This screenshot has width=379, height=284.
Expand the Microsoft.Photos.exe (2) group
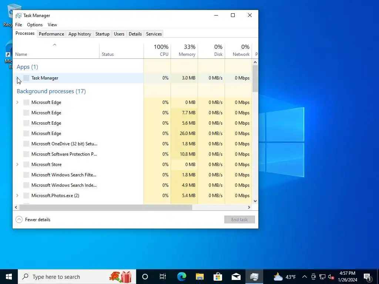pyautogui.click(x=17, y=196)
